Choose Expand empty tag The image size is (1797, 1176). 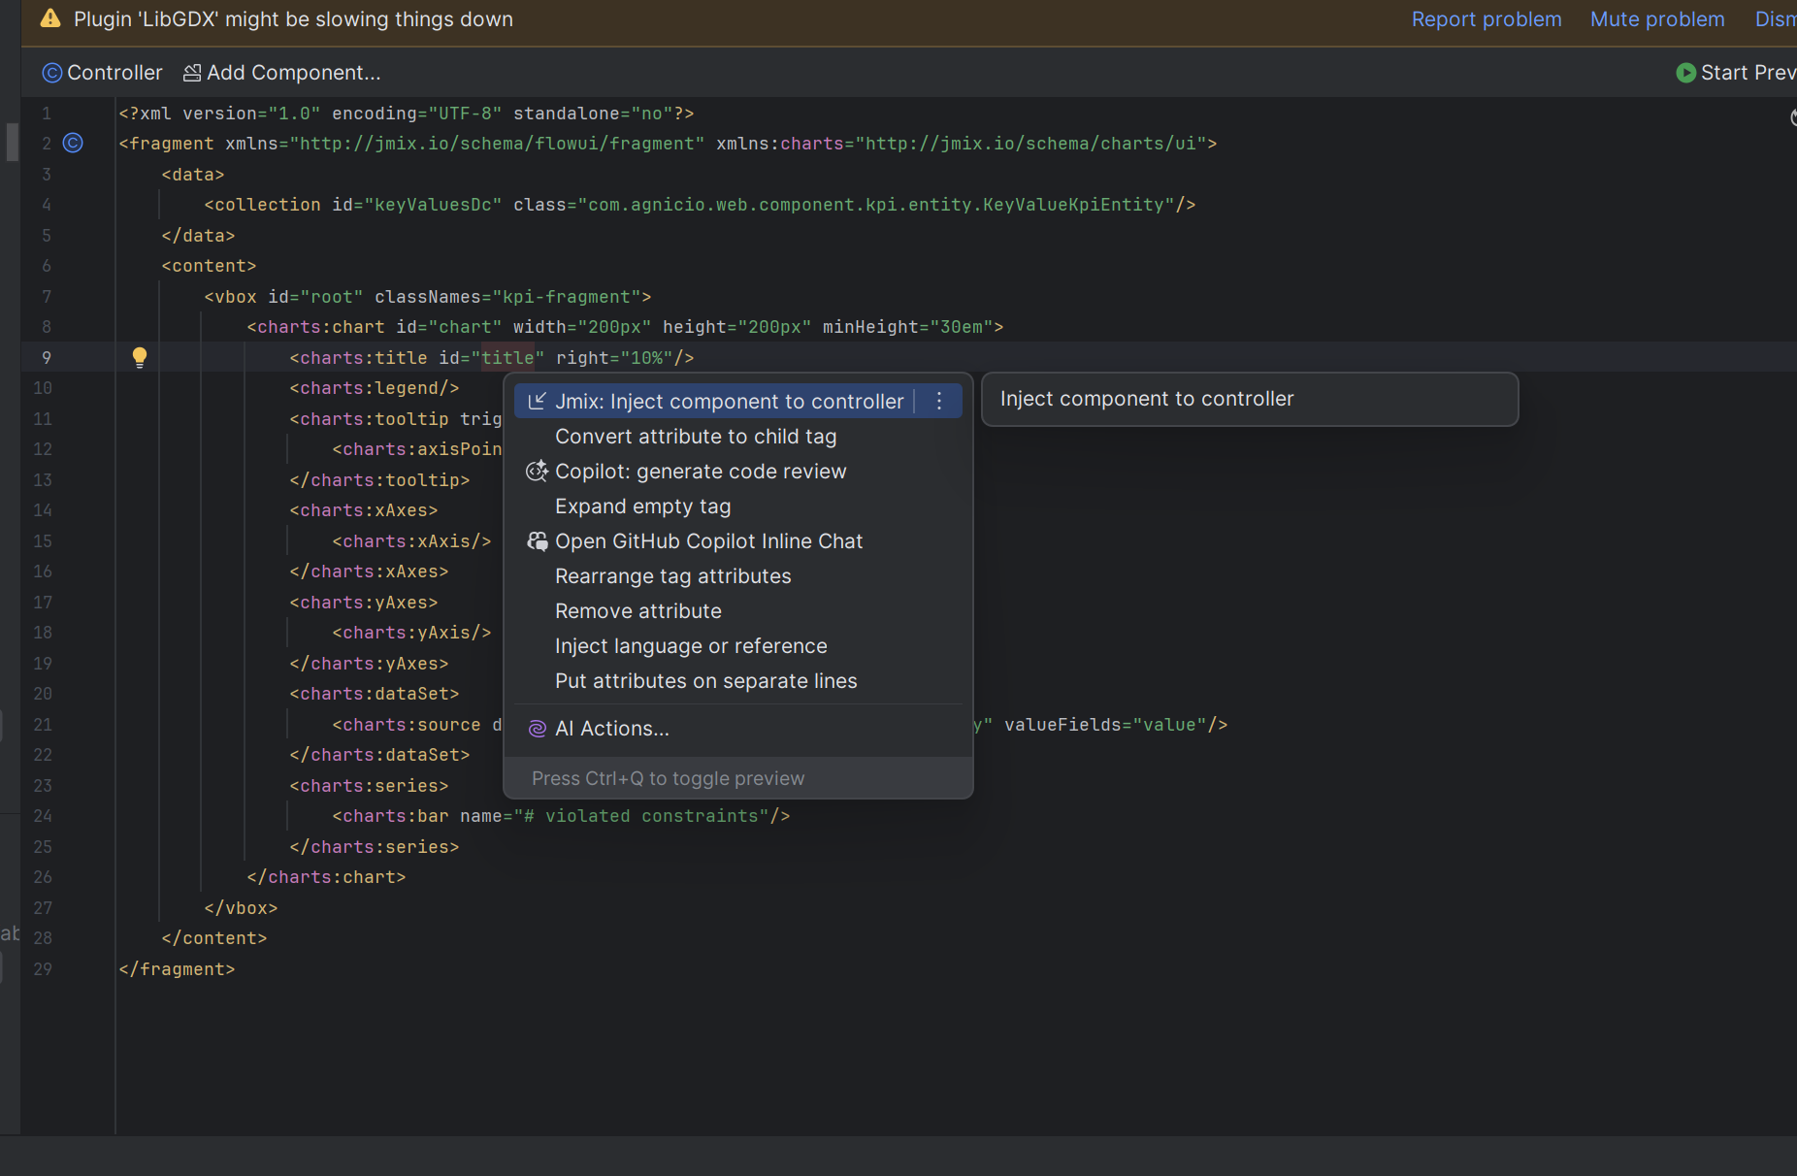pyautogui.click(x=642, y=506)
